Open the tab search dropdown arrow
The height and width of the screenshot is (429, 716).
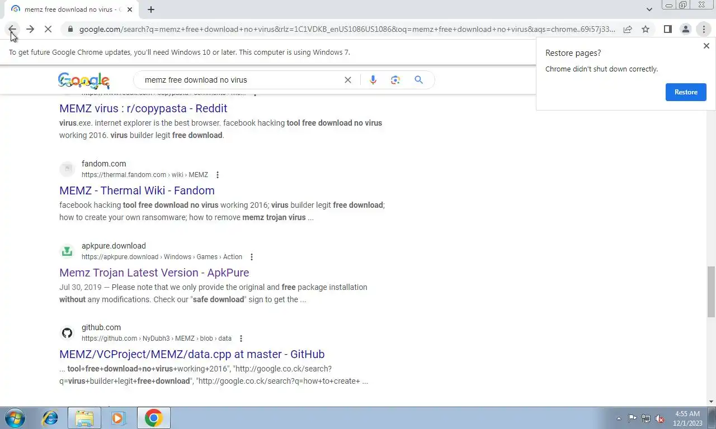(x=649, y=9)
